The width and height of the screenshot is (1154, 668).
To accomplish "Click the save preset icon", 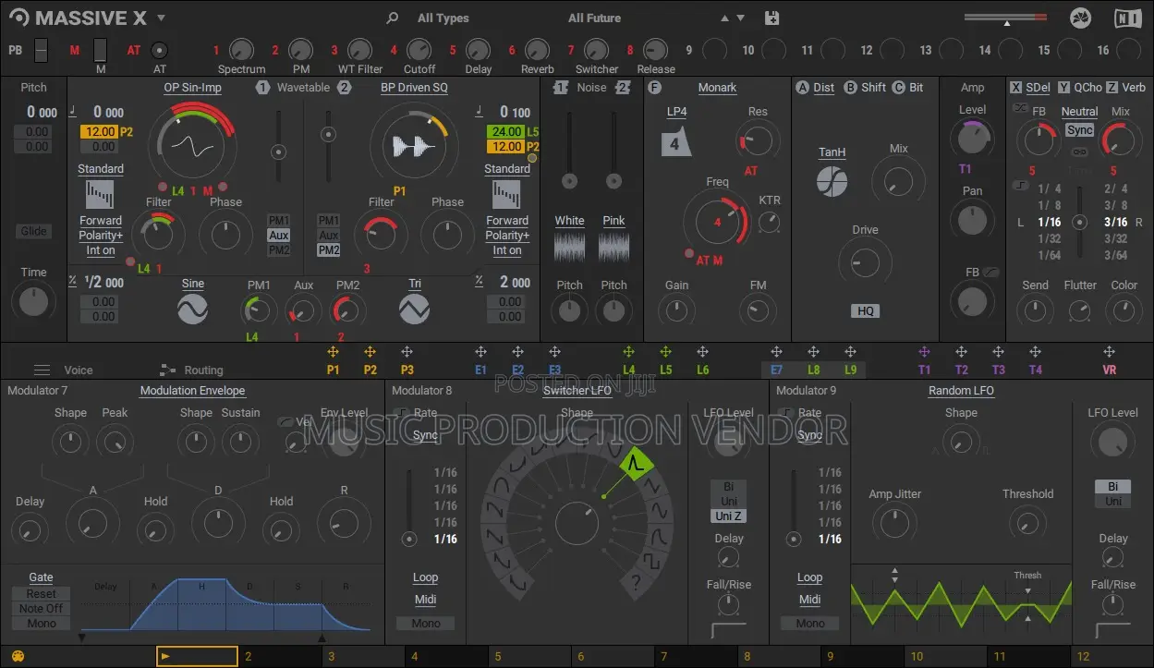I will [x=771, y=18].
